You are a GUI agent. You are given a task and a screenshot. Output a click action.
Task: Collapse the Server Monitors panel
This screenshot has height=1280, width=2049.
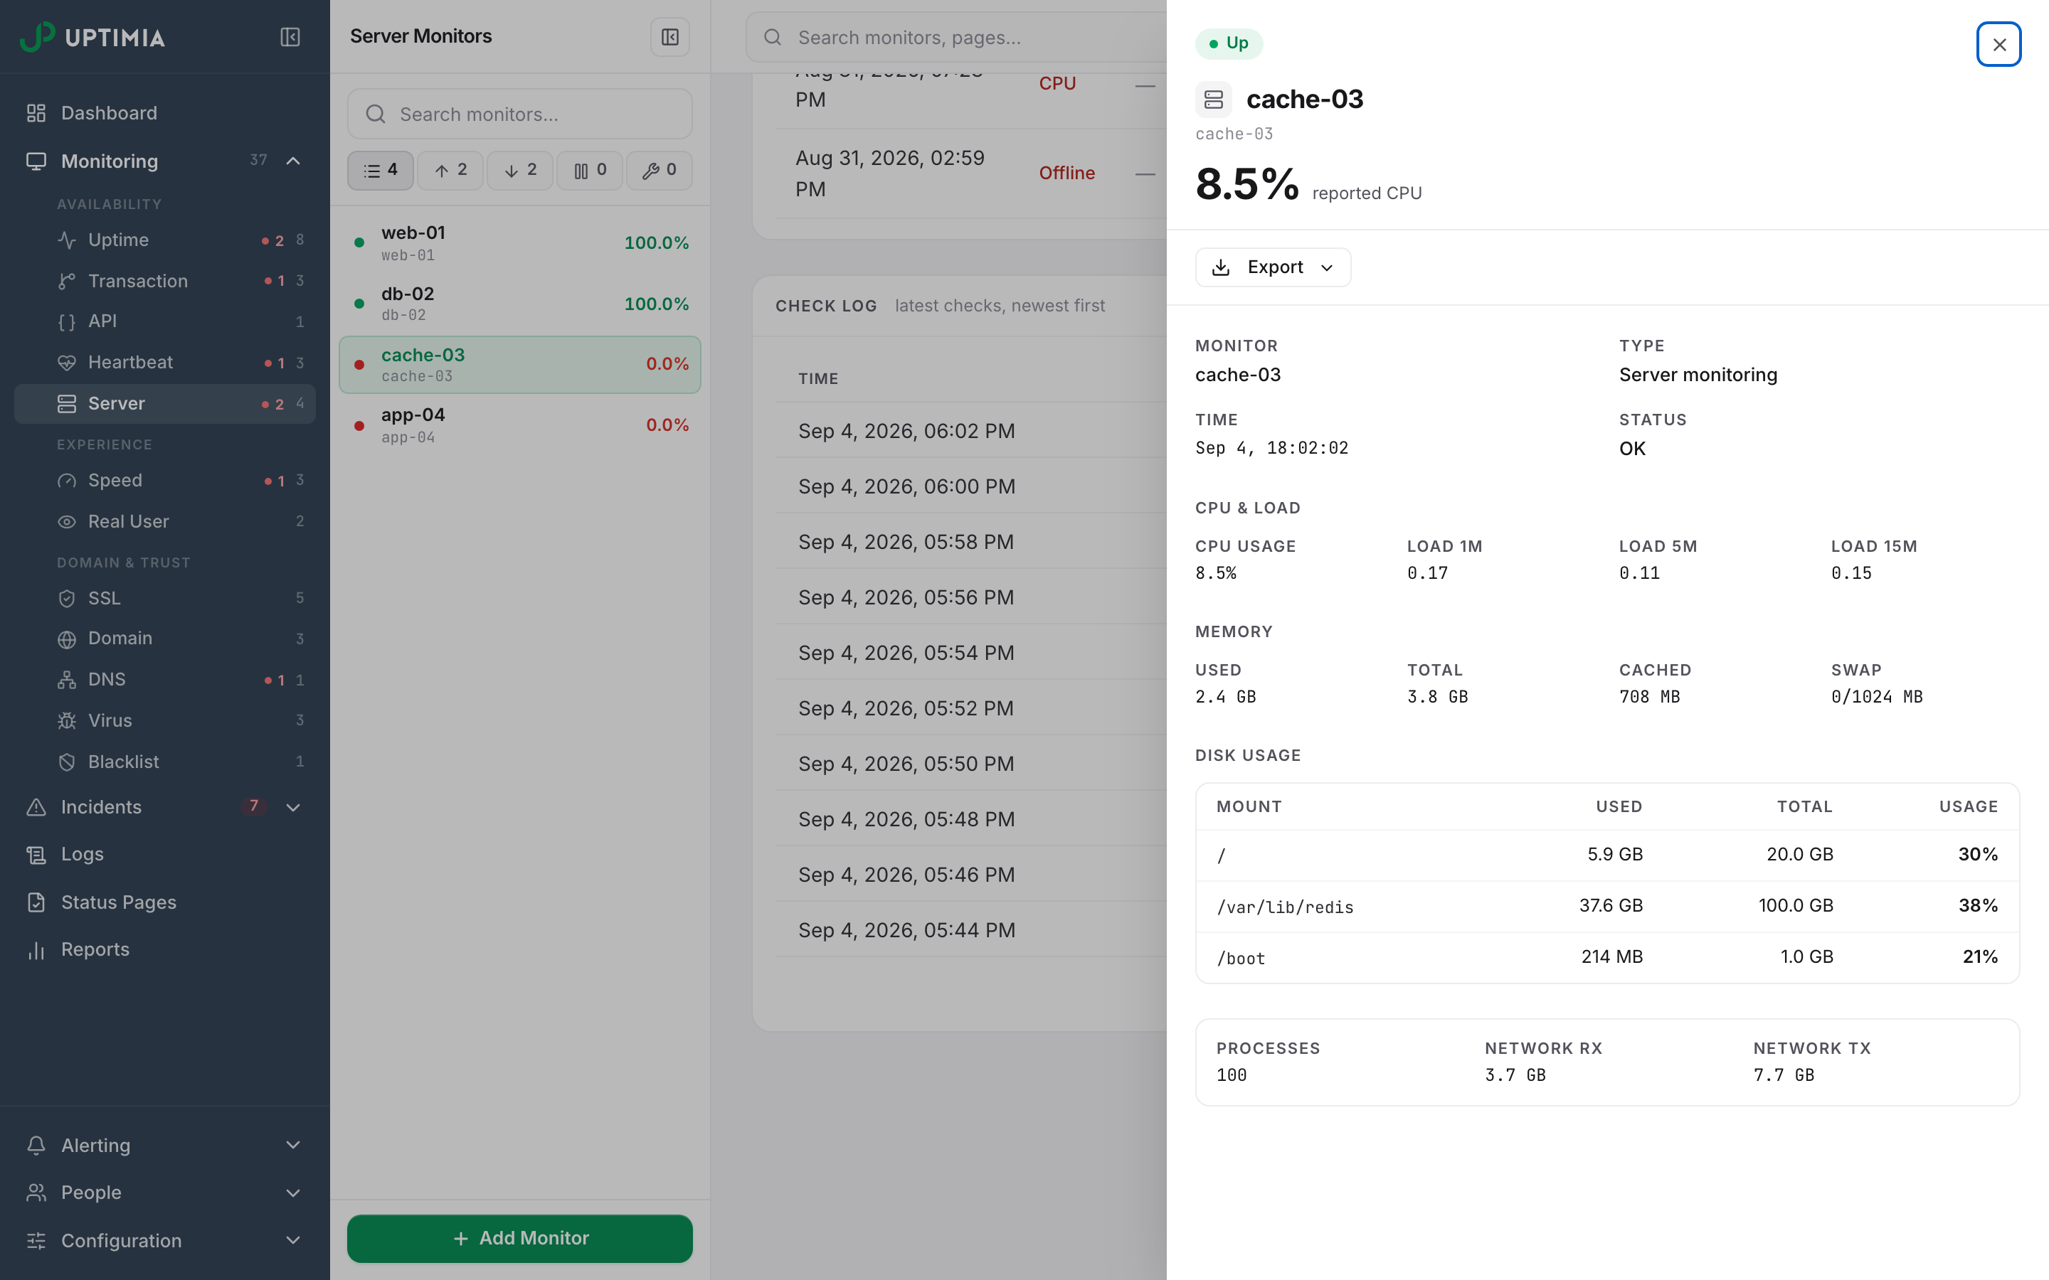pos(669,37)
